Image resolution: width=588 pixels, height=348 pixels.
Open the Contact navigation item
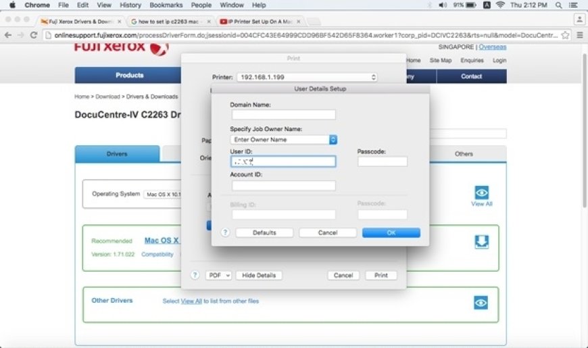(471, 76)
